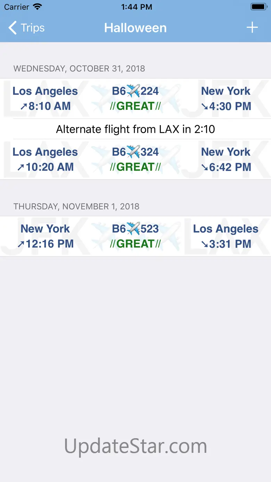Tap departure arrow at 8:10 AM
Image resolution: width=271 pixels, height=482 pixels.
[23, 106]
